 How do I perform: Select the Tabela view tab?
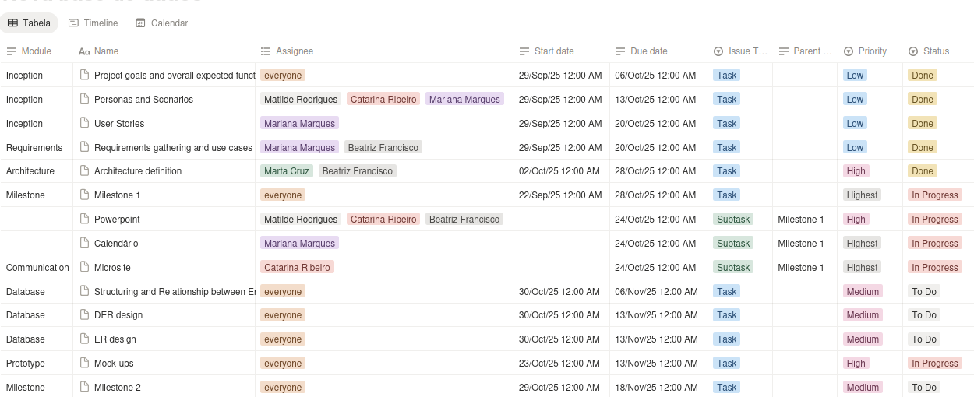29,23
